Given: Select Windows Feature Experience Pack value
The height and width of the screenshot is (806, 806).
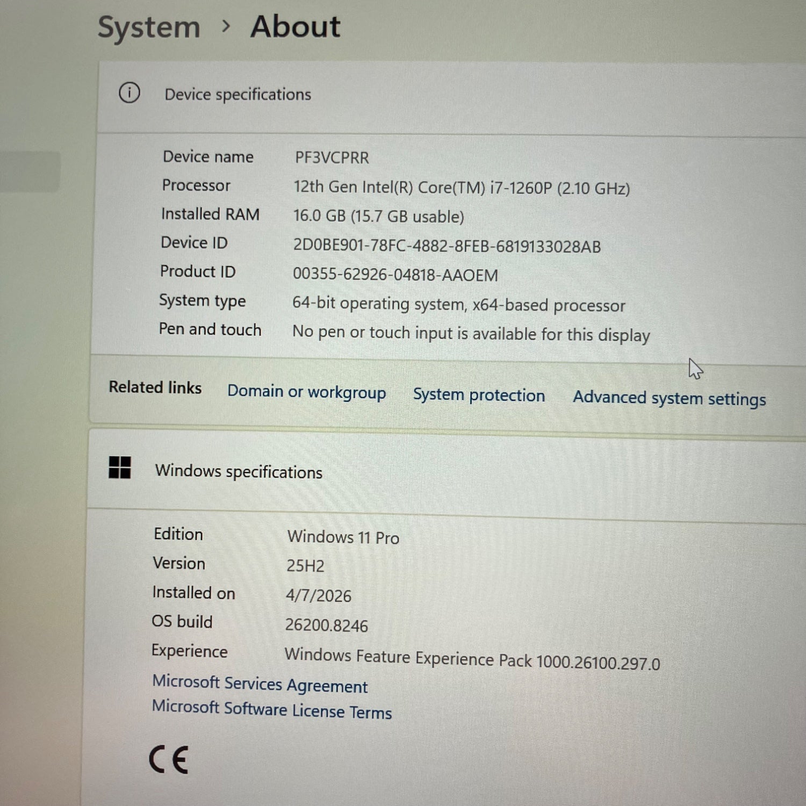Looking at the screenshot, I should click(x=472, y=659).
